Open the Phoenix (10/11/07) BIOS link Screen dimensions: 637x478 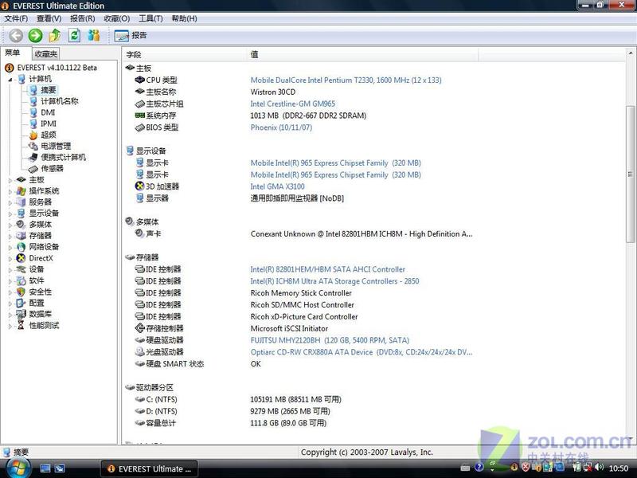281,127
